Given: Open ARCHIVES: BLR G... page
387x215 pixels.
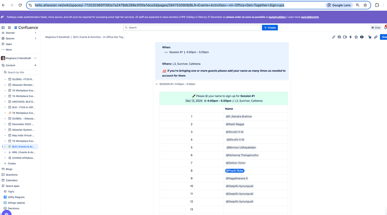Looking at the screenshot, I should pyautogui.click(x=24, y=102).
